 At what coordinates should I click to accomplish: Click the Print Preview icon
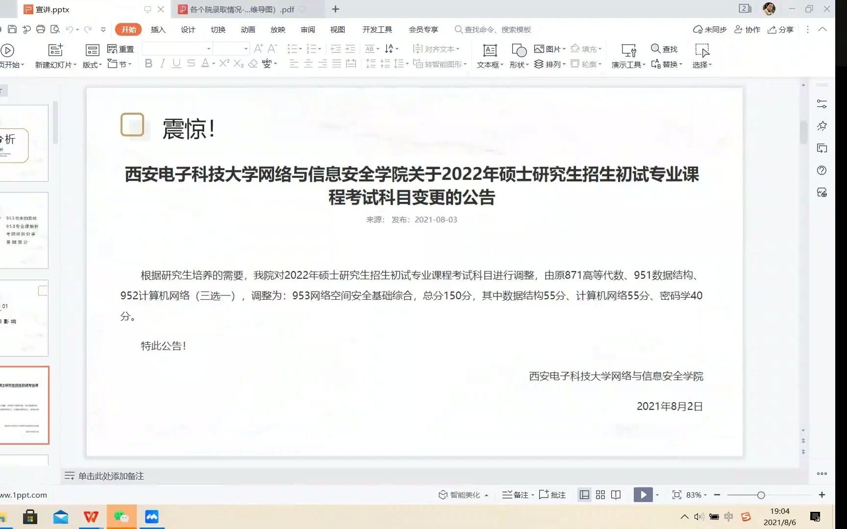(55, 29)
